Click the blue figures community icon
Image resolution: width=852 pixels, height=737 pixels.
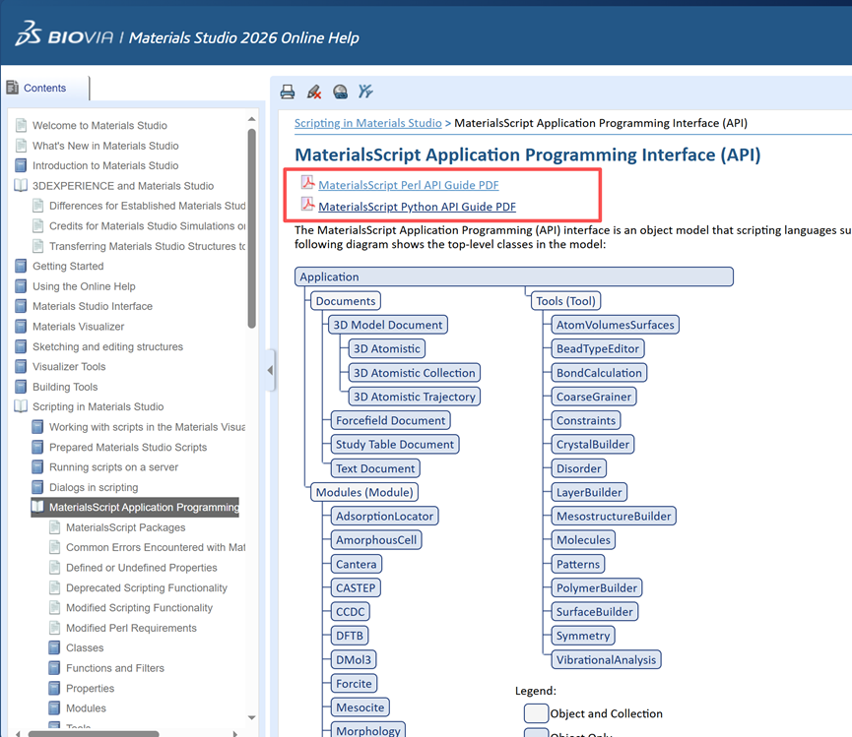(365, 92)
